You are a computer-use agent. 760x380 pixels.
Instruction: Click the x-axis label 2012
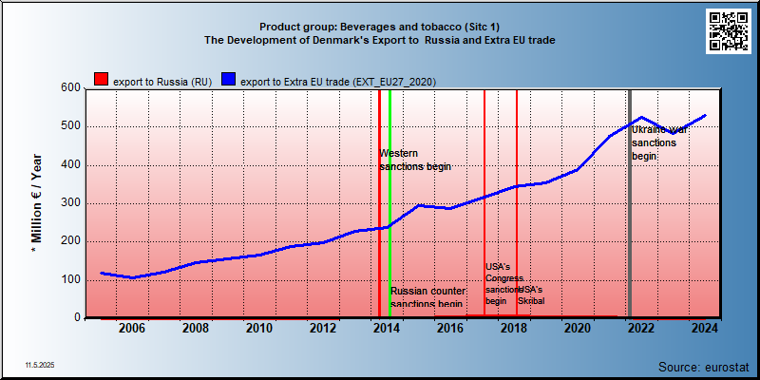pos(323,328)
